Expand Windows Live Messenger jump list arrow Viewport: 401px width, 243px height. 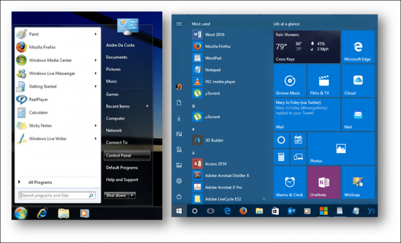(x=96, y=74)
